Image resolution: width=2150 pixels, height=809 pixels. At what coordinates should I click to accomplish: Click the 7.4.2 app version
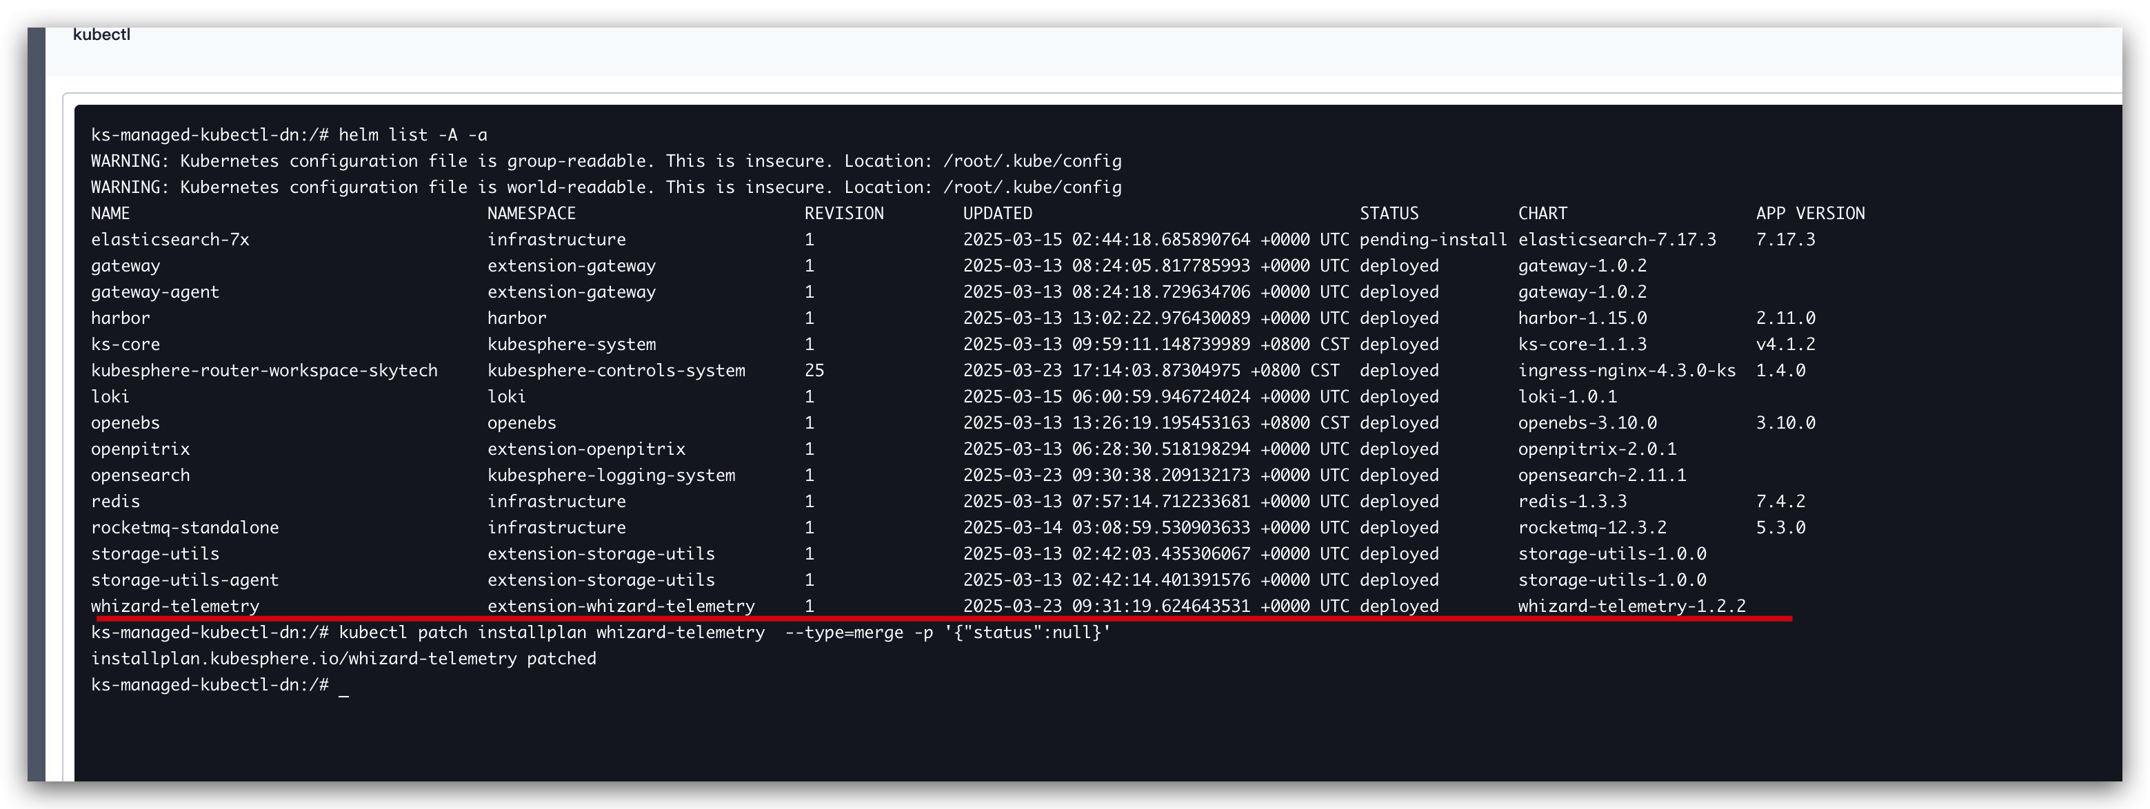click(1780, 502)
